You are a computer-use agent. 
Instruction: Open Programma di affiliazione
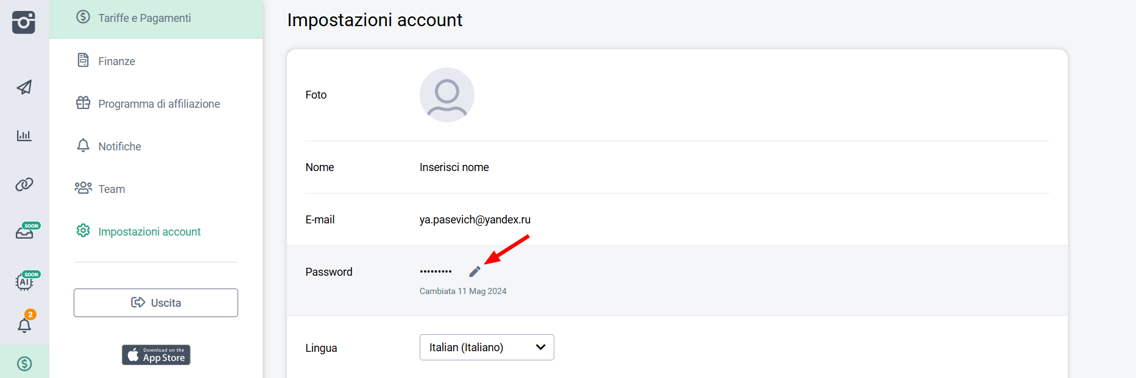click(x=158, y=103)
